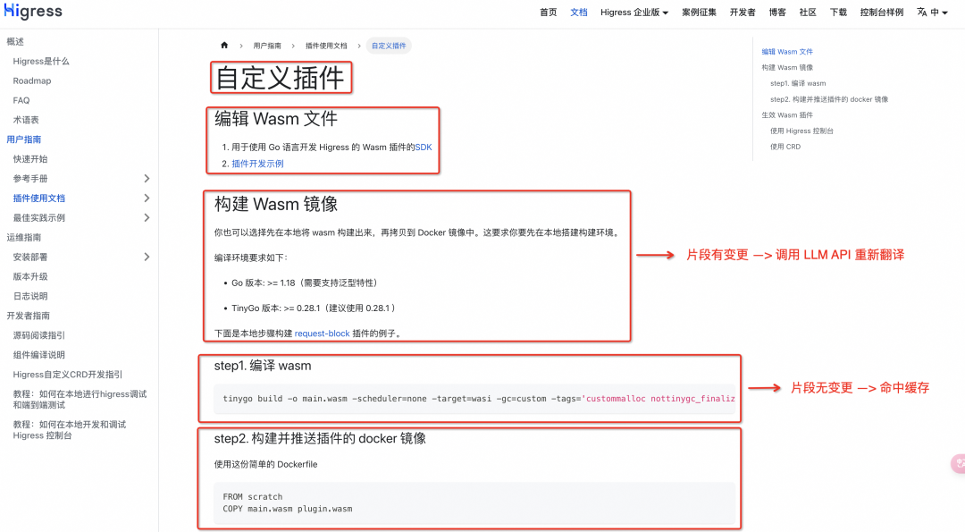965x532 pixels.
Task: Expand the 安装部署 sidebar chevron
Action: pyautogui.click(x=147, y=257)
